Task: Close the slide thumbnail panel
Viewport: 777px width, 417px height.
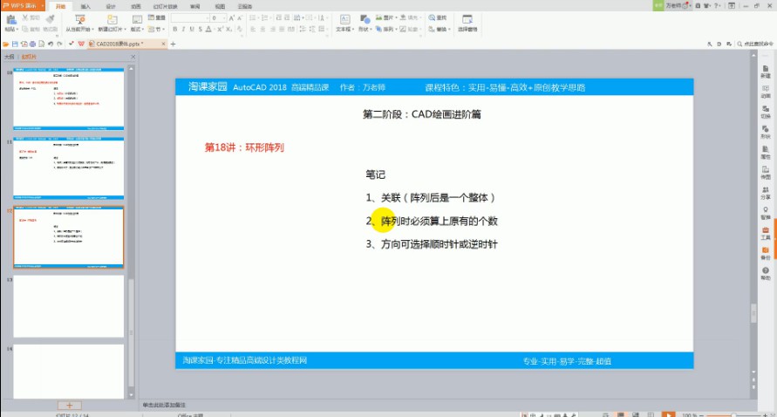Action: (133, 57)
